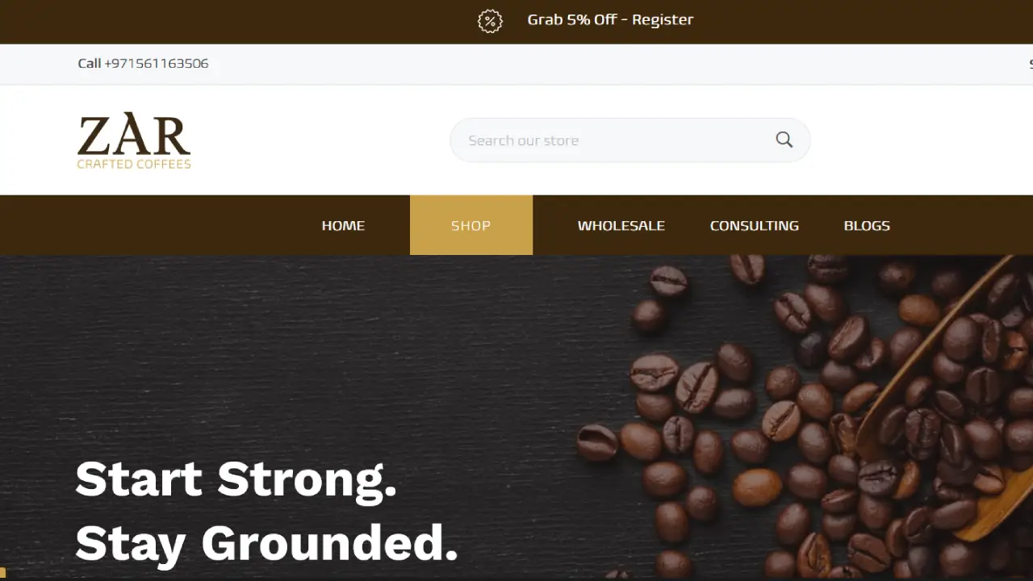
Task: Click the dark brown announcement bar
Action: tap(516, 22)
